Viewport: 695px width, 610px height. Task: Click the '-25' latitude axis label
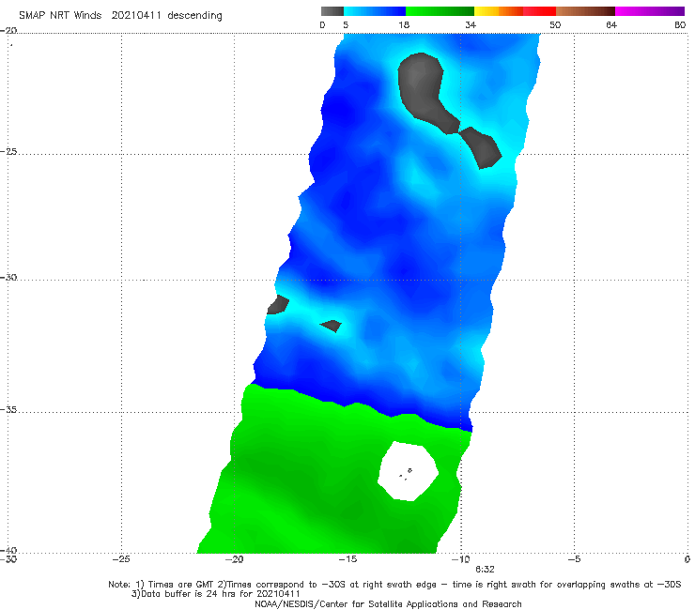tap(8, 152)
